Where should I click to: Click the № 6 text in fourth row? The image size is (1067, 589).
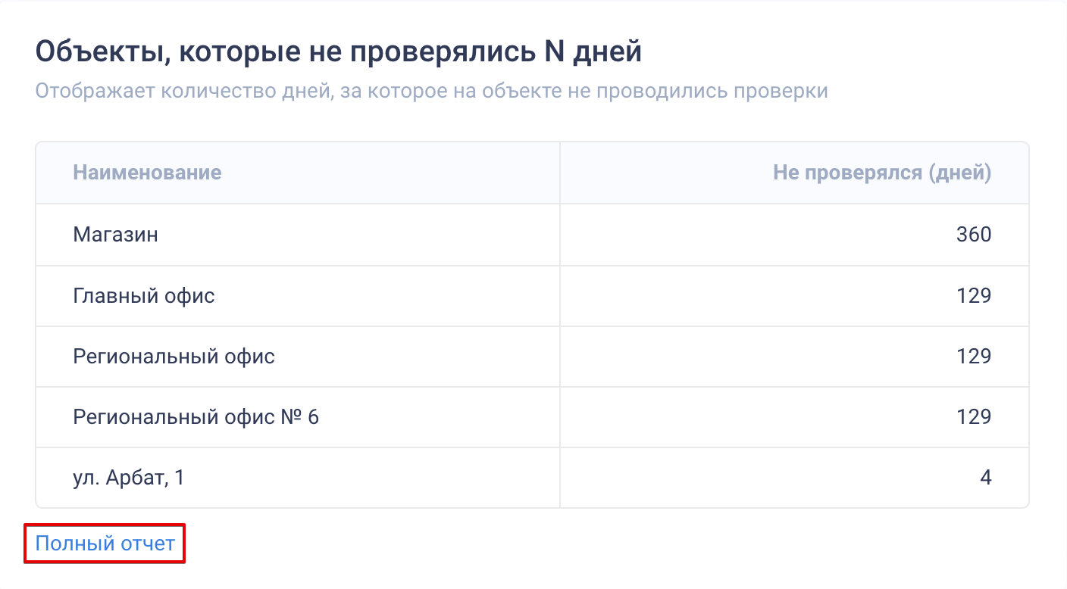tap(300, 416)
